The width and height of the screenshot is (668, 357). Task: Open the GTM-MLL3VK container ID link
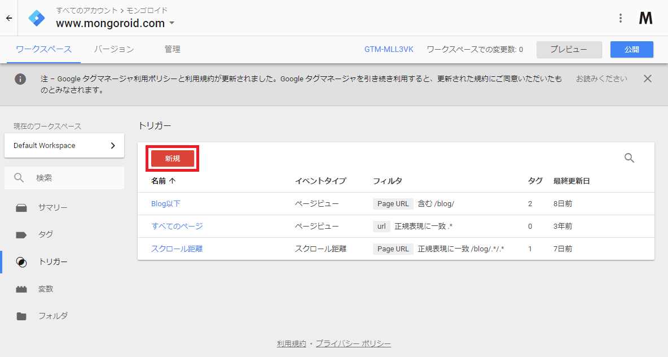tap(389, 50)
